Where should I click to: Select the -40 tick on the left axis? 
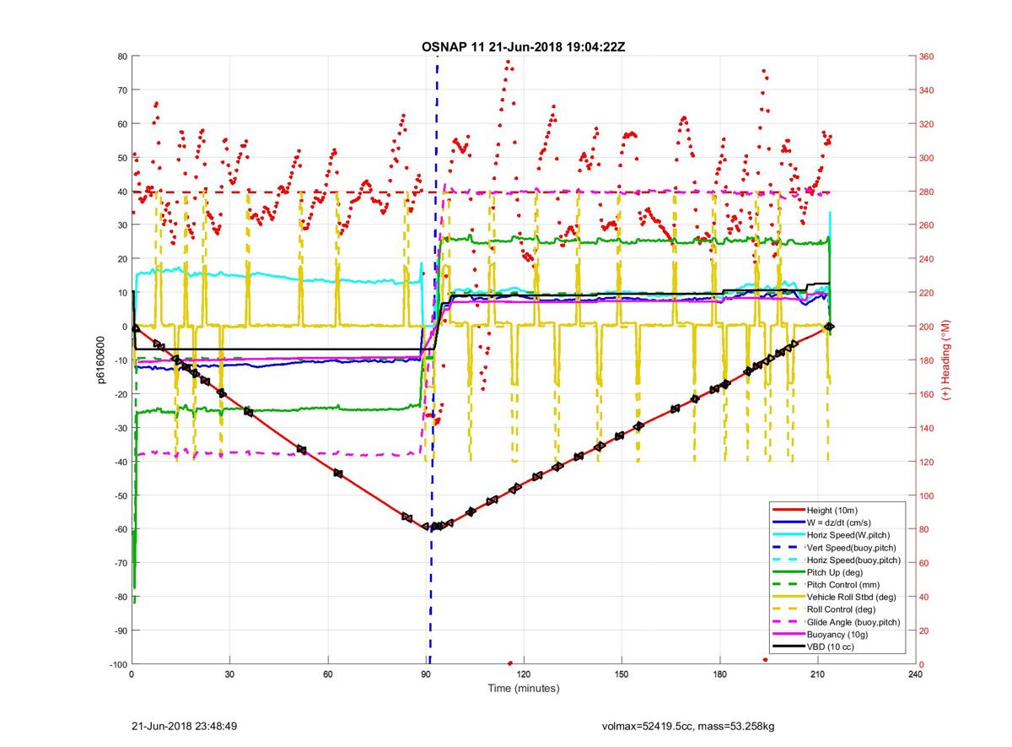(x=120, y=462)
